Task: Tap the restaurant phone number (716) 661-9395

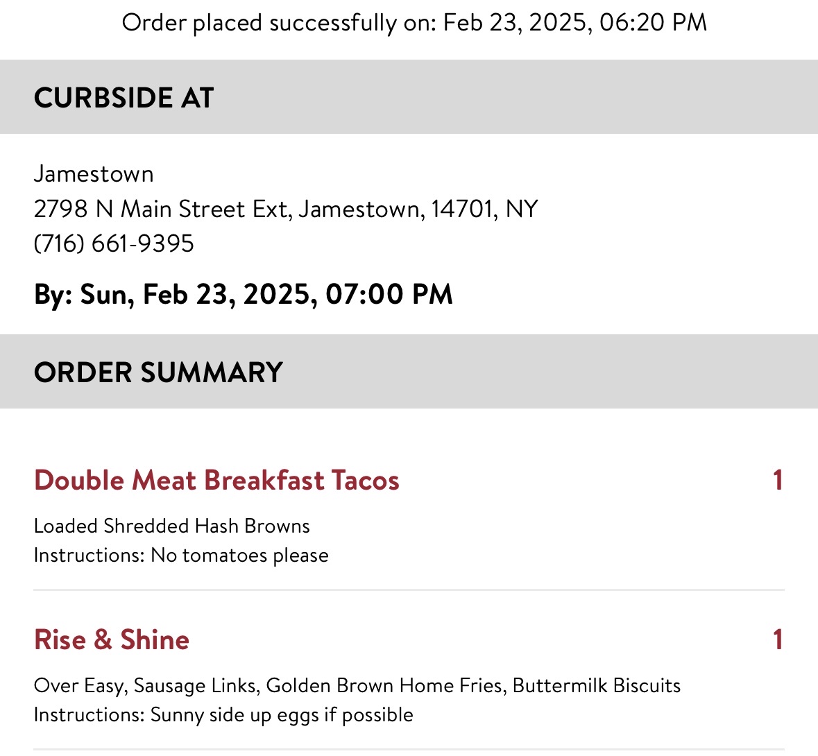Action: click(114, 243)
